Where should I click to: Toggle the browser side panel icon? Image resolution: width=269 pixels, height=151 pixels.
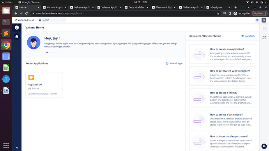click(x=230, y=13)
